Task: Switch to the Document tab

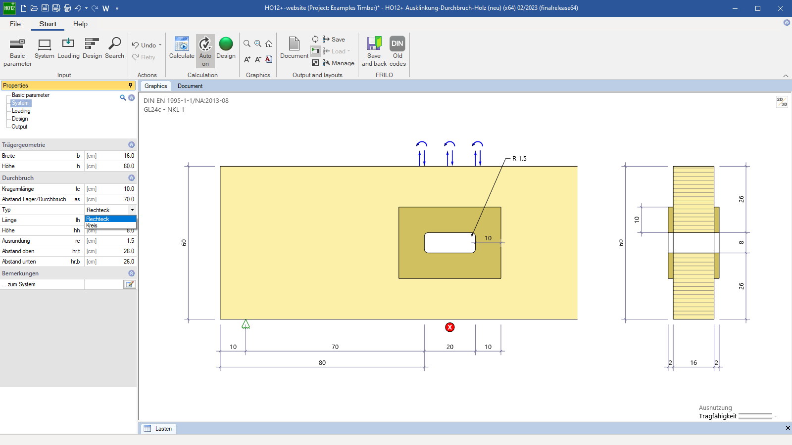Action: (190, 86)
